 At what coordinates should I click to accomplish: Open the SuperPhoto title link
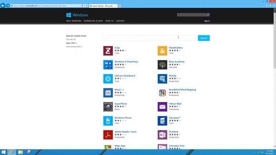coord(121,104)
